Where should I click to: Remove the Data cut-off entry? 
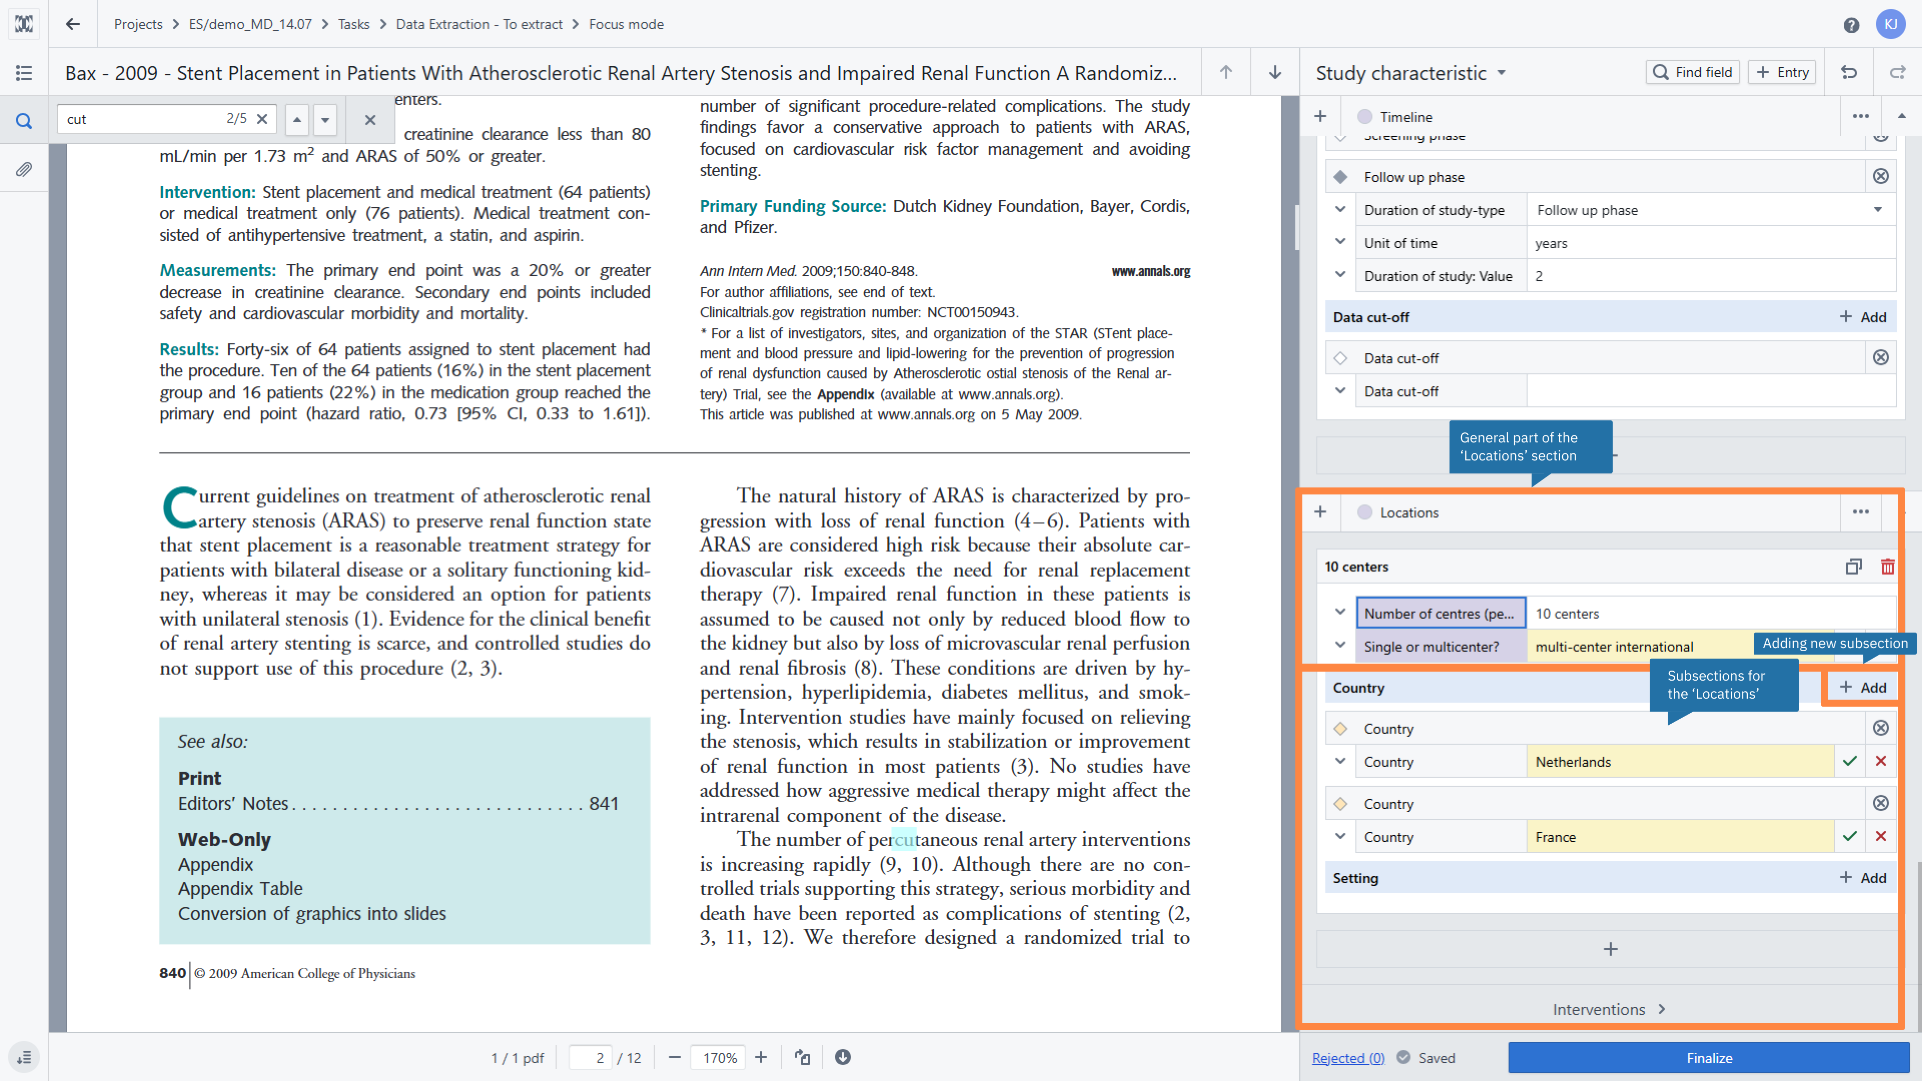point(1880,358)
